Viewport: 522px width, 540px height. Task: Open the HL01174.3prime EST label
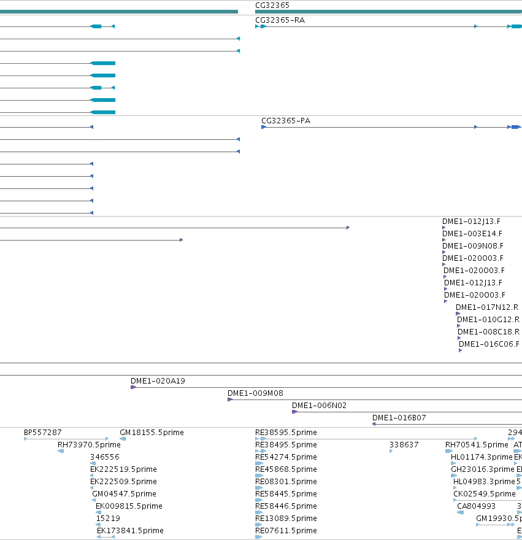(482, 457)
